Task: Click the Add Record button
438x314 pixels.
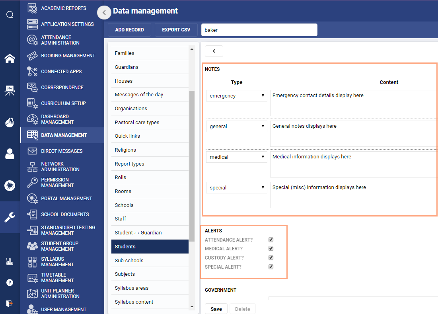Action: tap(129, 29)
